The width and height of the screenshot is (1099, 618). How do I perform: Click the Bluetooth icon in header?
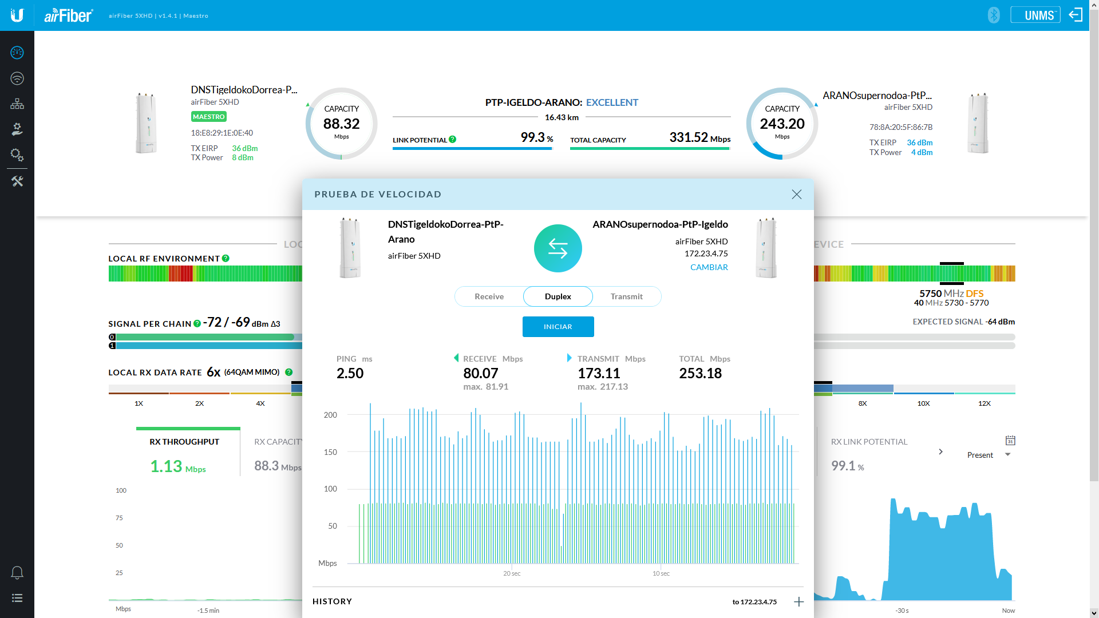pyautogui.click(x=994, y=15)
